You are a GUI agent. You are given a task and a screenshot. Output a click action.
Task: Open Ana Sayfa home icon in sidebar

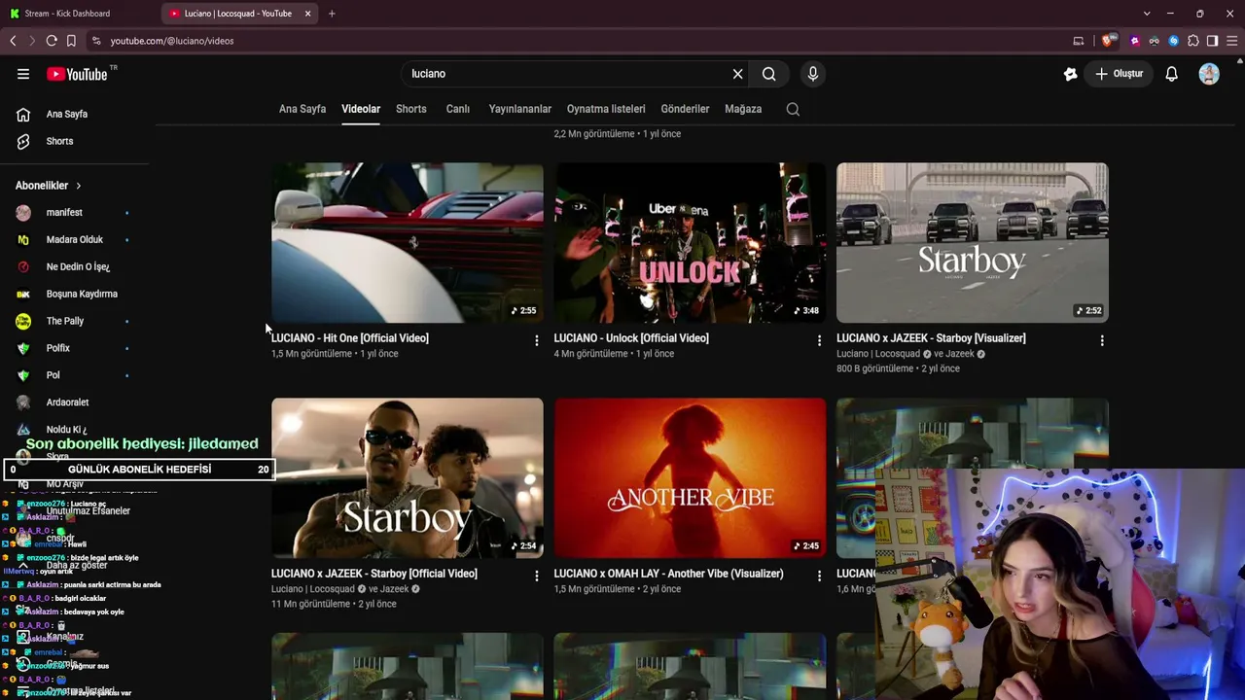23,114
